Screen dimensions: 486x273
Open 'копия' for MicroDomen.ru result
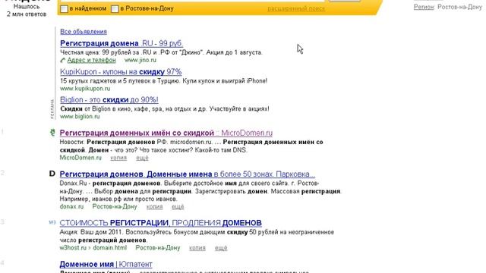(x=118, y=158)
